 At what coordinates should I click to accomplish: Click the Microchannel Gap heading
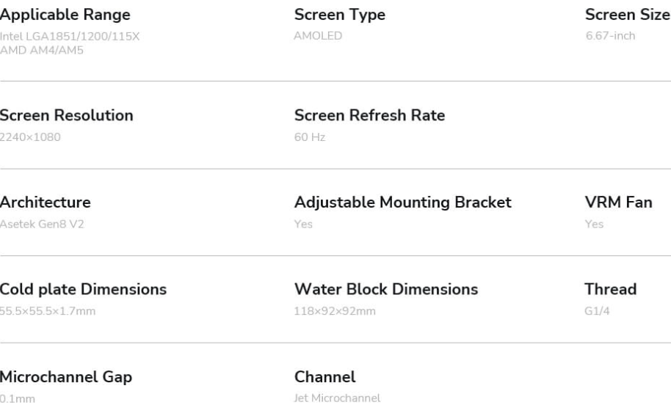coord(66,377)
